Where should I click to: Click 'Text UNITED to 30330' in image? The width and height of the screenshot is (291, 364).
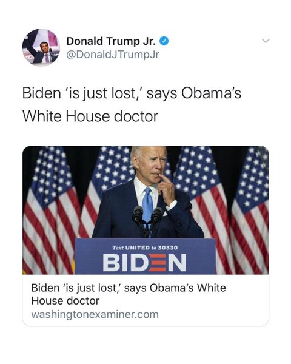point(145,248)
